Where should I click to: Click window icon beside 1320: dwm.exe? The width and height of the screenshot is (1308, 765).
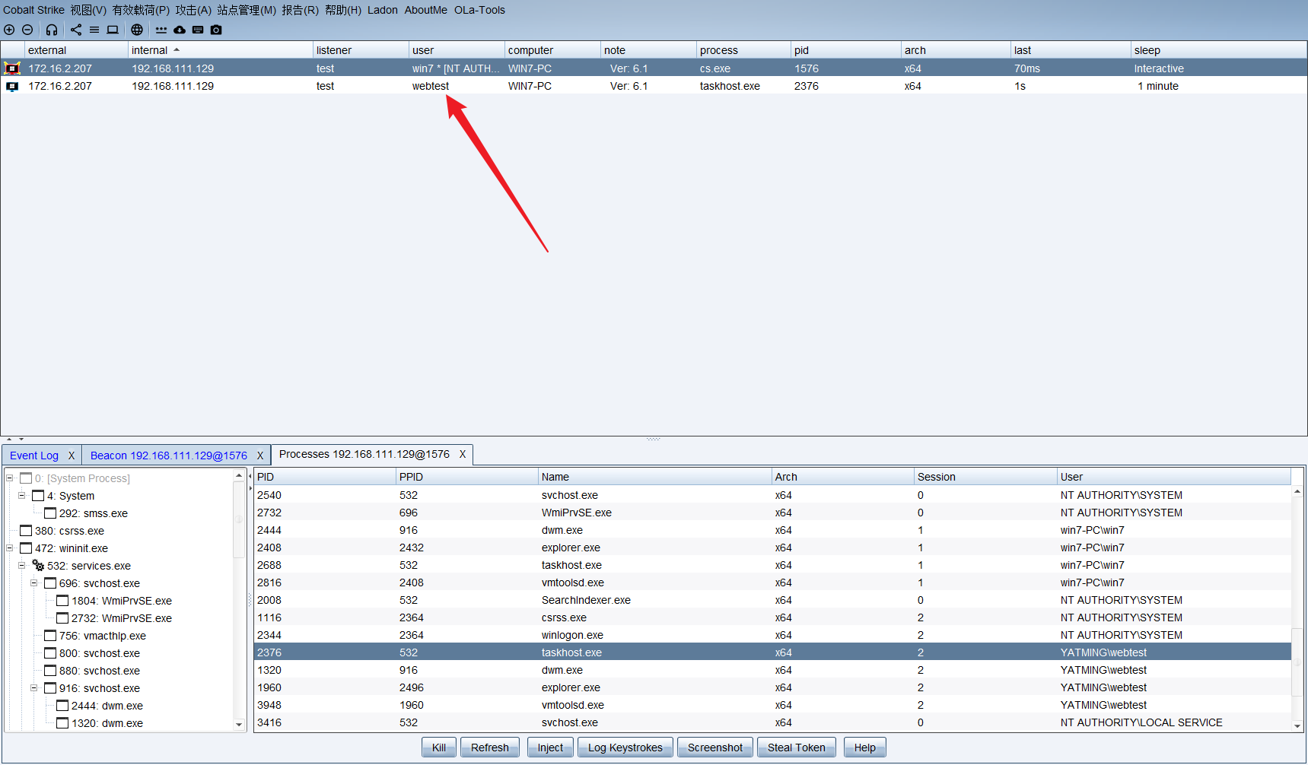pos(62,723)
